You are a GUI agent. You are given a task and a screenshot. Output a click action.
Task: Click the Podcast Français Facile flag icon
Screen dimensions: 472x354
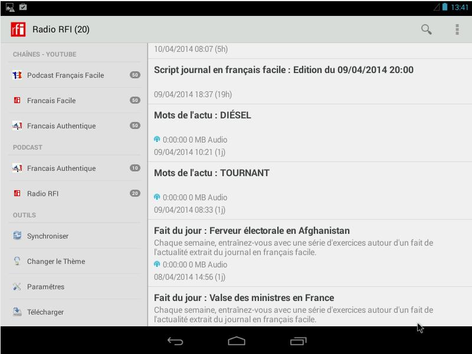coord(17,75)
